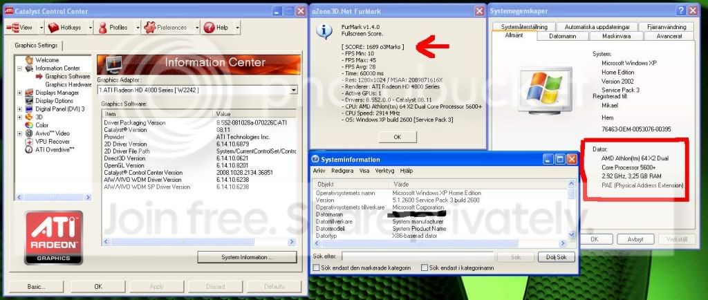Click the Item column header

pos(158,113)
